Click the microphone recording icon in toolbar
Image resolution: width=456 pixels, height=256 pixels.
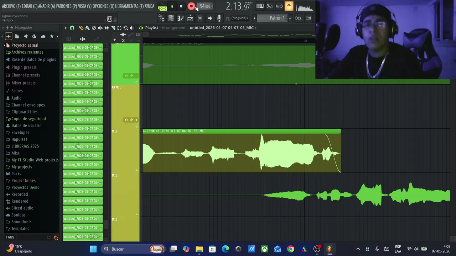[x=219, y=18]
